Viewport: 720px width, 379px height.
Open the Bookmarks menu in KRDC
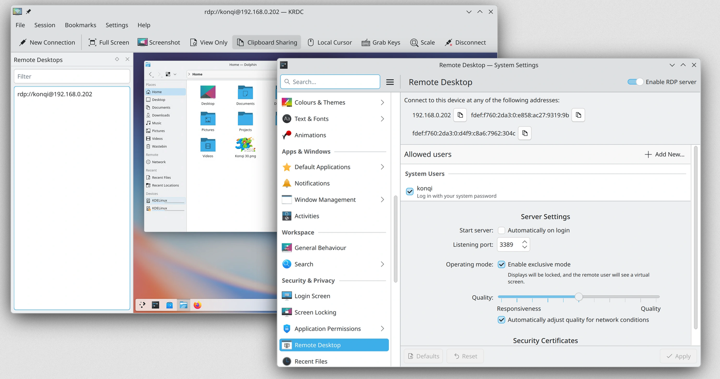coord(80,25)
